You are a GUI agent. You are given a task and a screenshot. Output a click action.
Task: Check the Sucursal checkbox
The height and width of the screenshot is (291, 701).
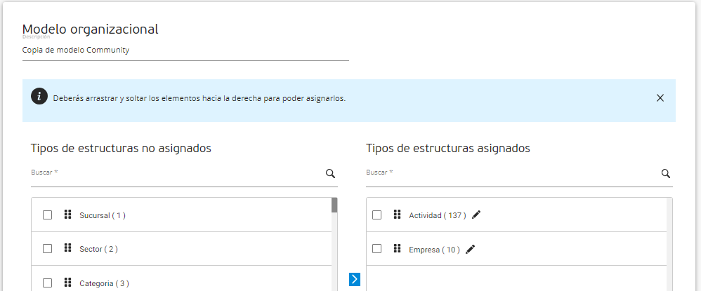(x=48, y=215)
